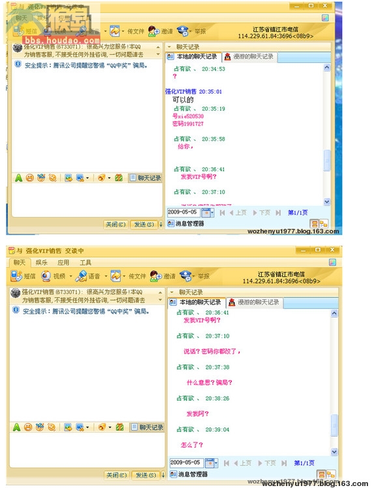
Task: Start a 视频 video call in the lower window
Action: [x=46, y=276]
